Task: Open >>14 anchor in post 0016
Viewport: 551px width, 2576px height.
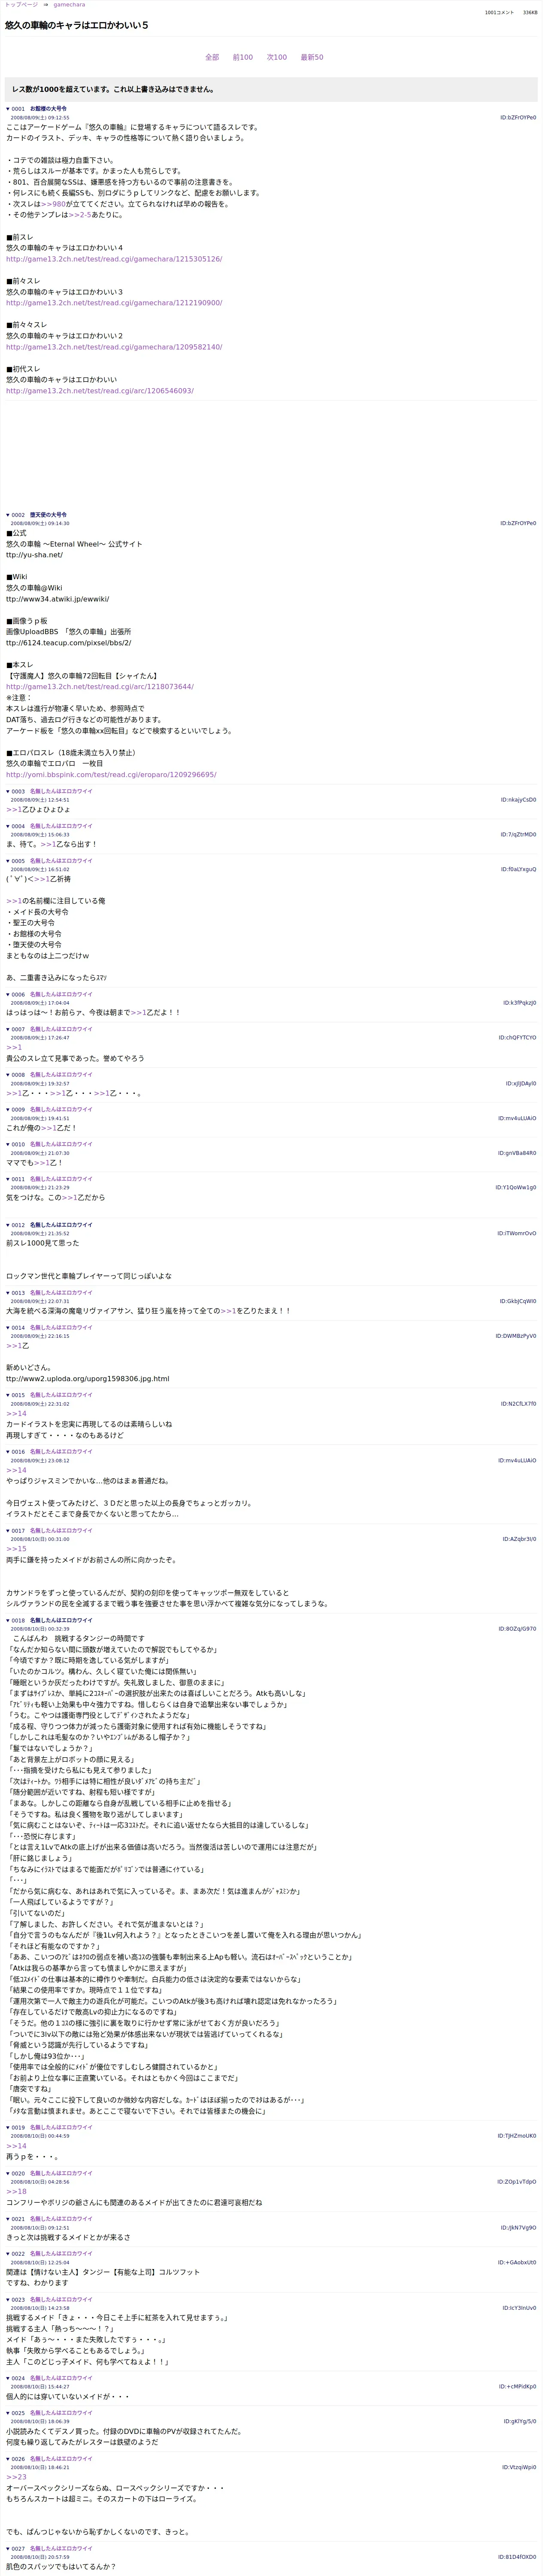Action: pyautogui.click(x=16, y=1470)
